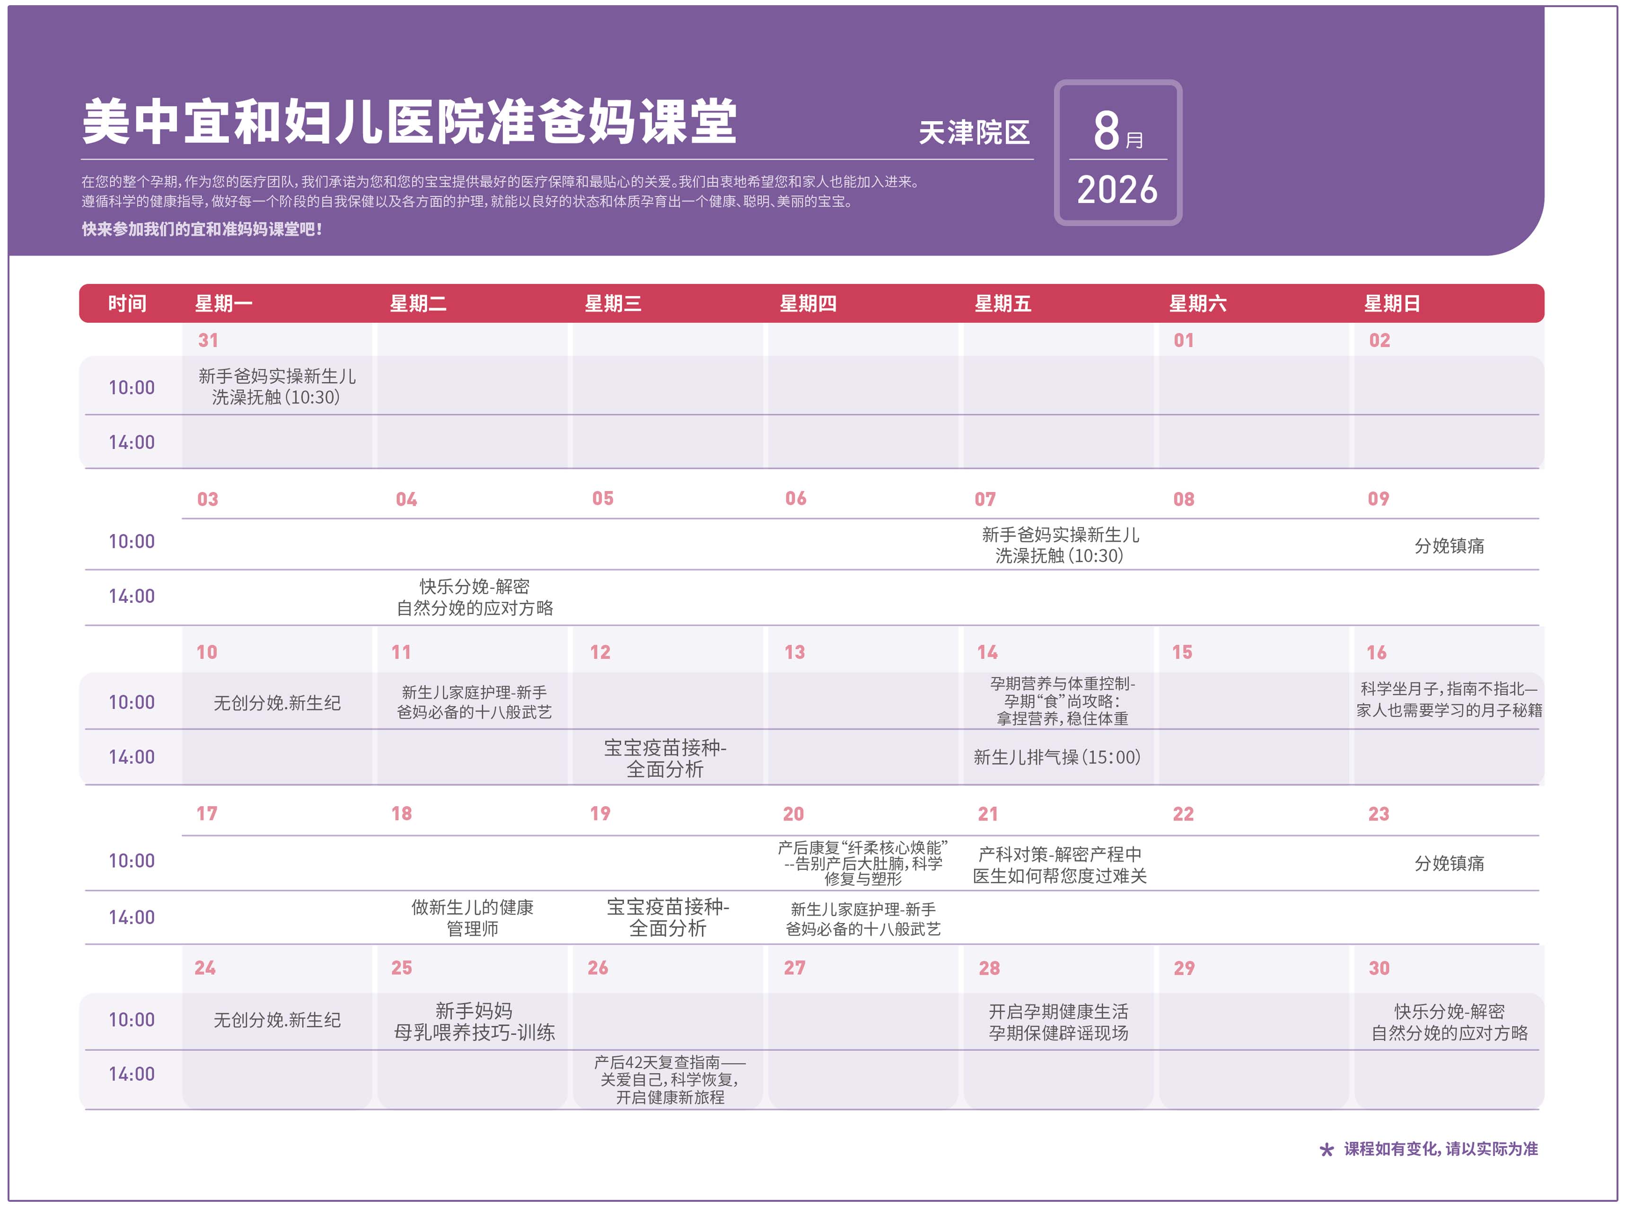The height and width of the screenshot is (1207, 1626).
Task: Open the "分娩镇痛" class under date 23
Action: coord(1449,863)
